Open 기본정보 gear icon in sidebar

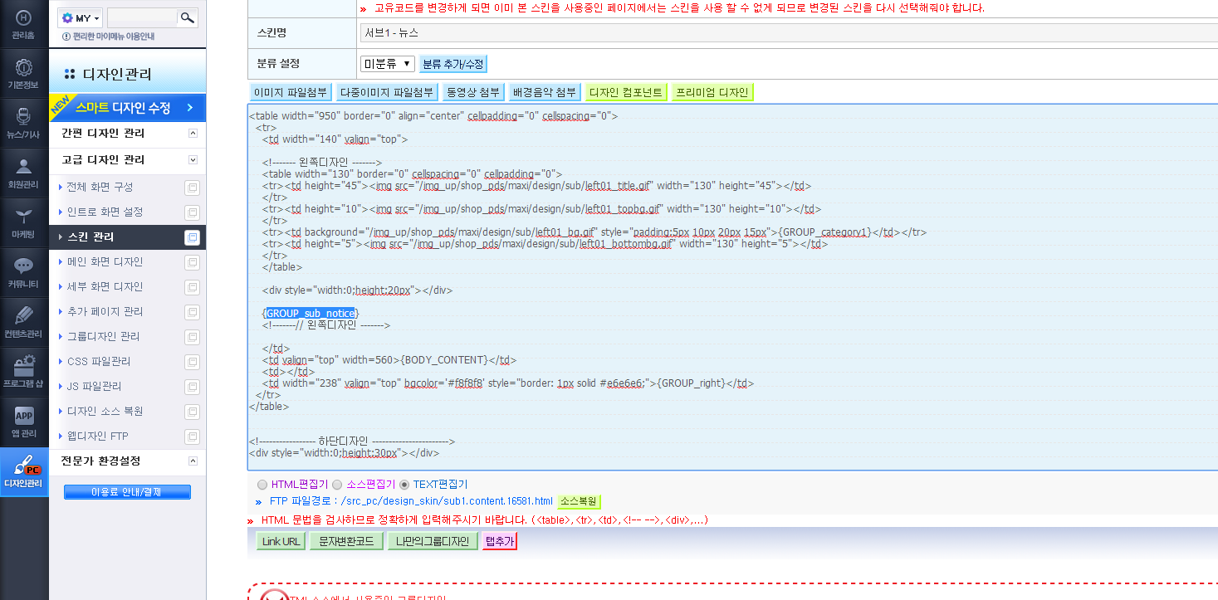(x=23, y=68)
